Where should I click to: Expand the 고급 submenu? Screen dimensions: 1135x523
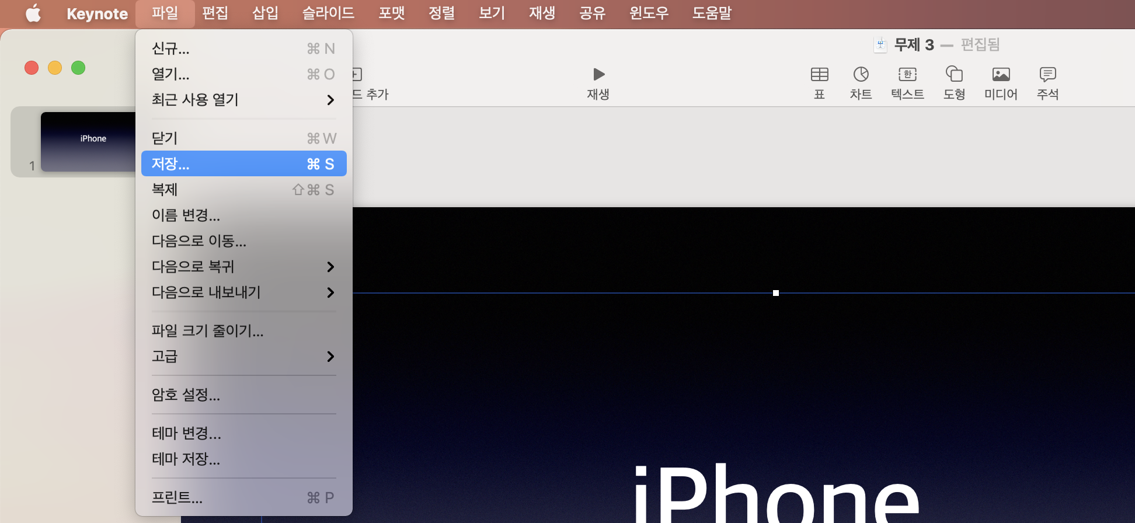(x=244, y=357)
